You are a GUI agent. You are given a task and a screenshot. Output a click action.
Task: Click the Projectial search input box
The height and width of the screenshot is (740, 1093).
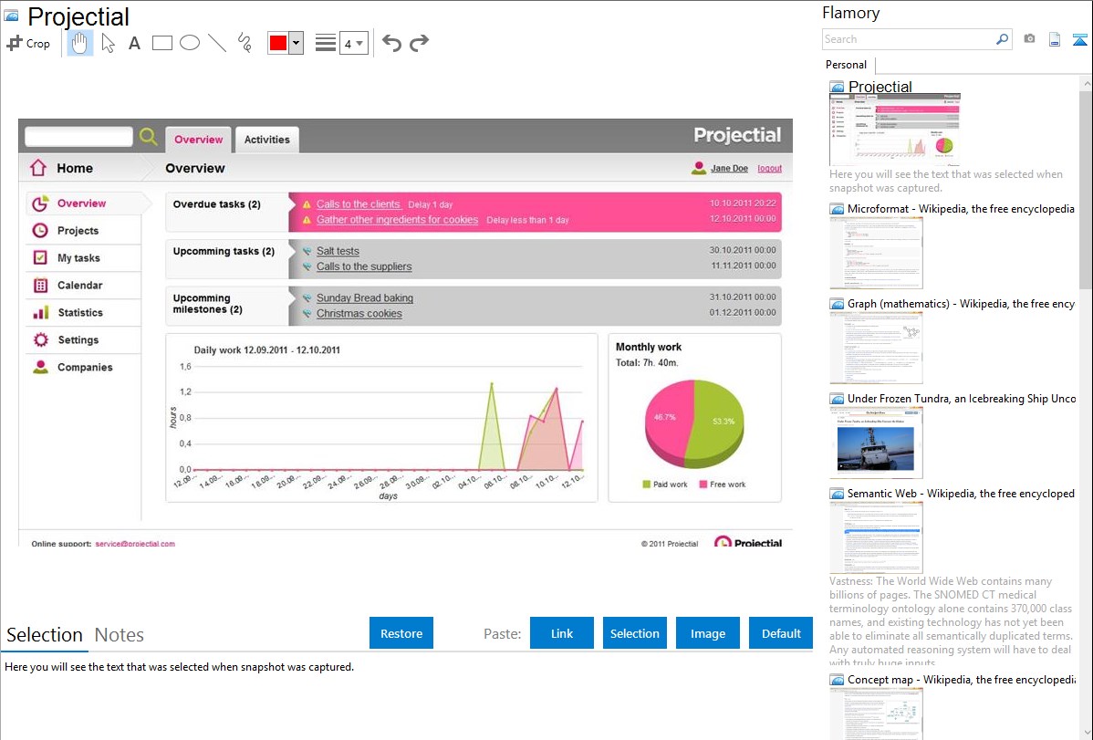pyautogui.click(x=78, y=136)
